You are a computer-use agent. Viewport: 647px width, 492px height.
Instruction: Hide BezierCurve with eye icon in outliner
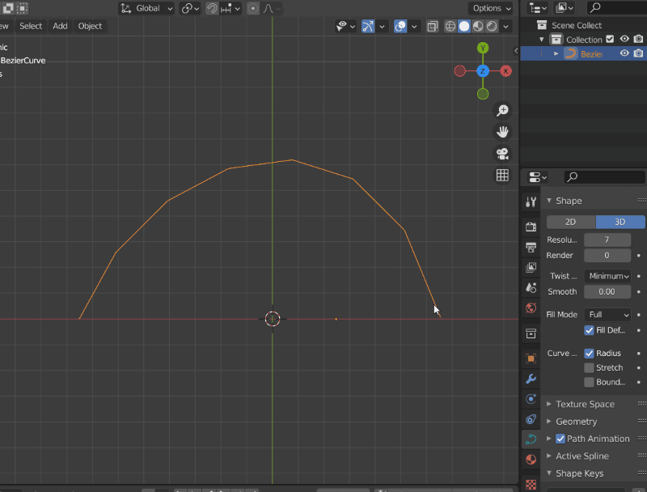[x=624, y=53]
